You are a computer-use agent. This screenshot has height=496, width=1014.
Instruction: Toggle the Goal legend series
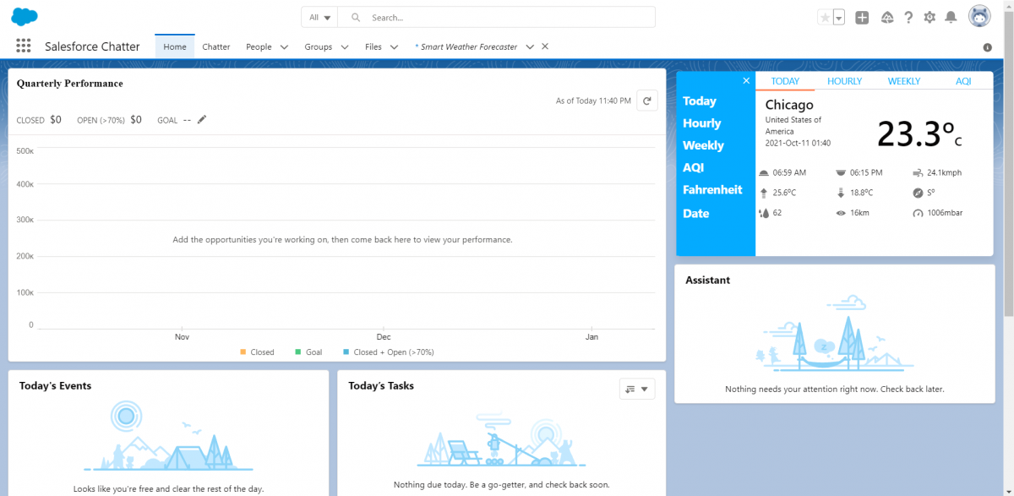(x=308, y=352)
